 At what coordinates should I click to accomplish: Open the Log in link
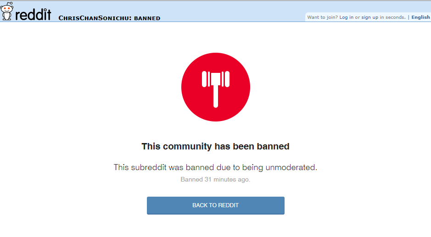(347, 17)
